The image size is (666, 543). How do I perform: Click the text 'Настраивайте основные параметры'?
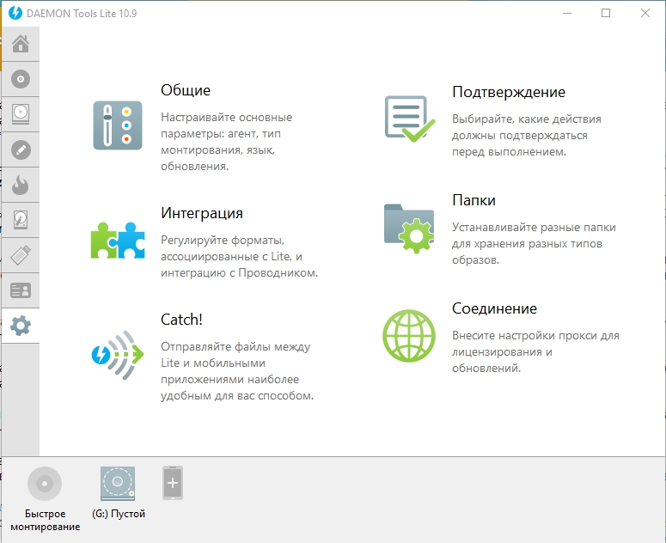click(226, 125)
